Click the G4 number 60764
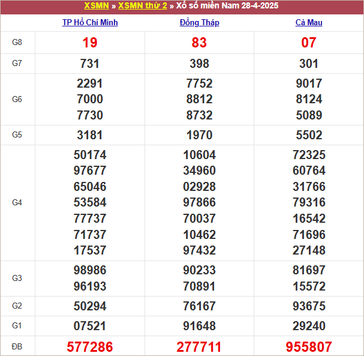This screenshot has width=364, height=356. click(x=309, y=171)
